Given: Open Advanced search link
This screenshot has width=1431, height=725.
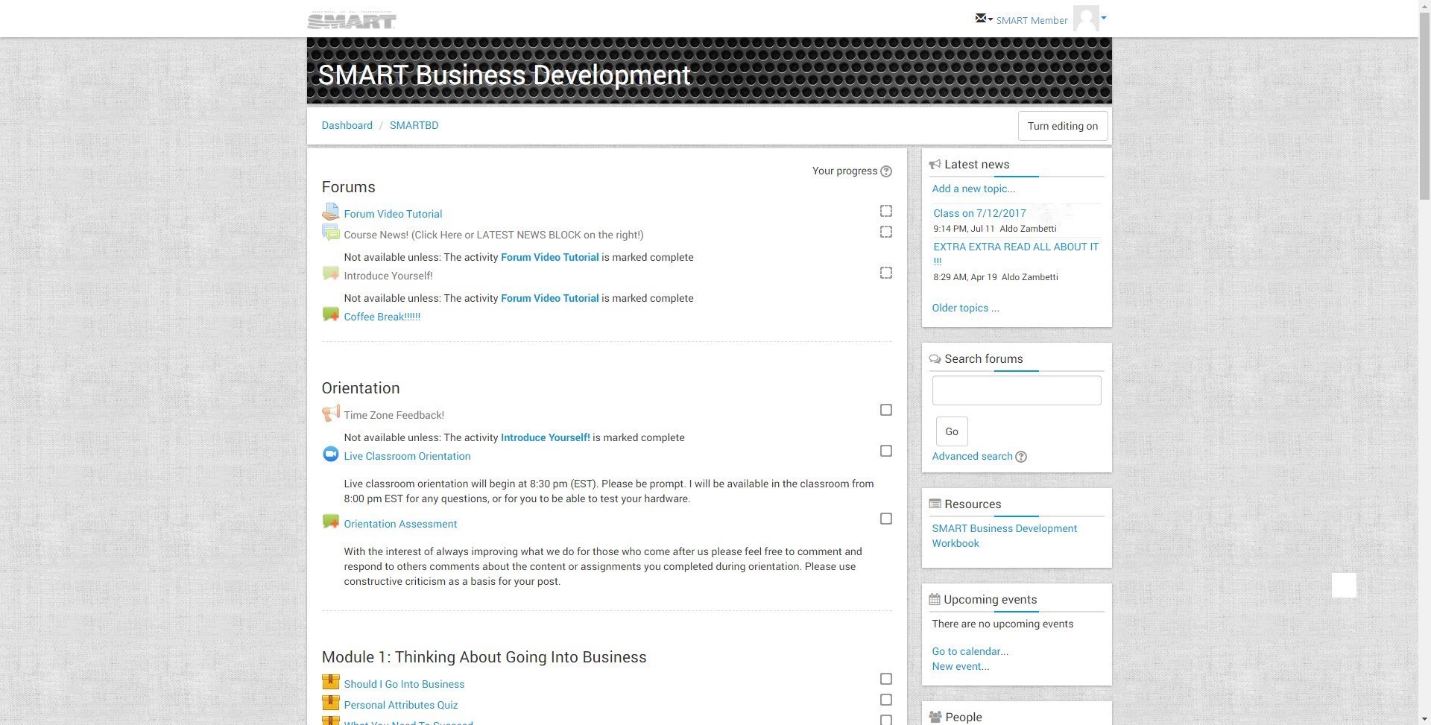Looking at the screenshot, I should click(972, 456).
